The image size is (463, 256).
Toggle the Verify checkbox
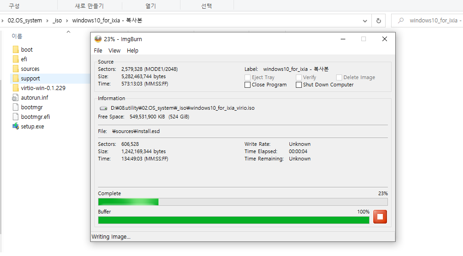click(x=299, y=77)
